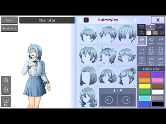Select body type 1
The width and height of the screenshot is (166, 124).
click(150, 27)
